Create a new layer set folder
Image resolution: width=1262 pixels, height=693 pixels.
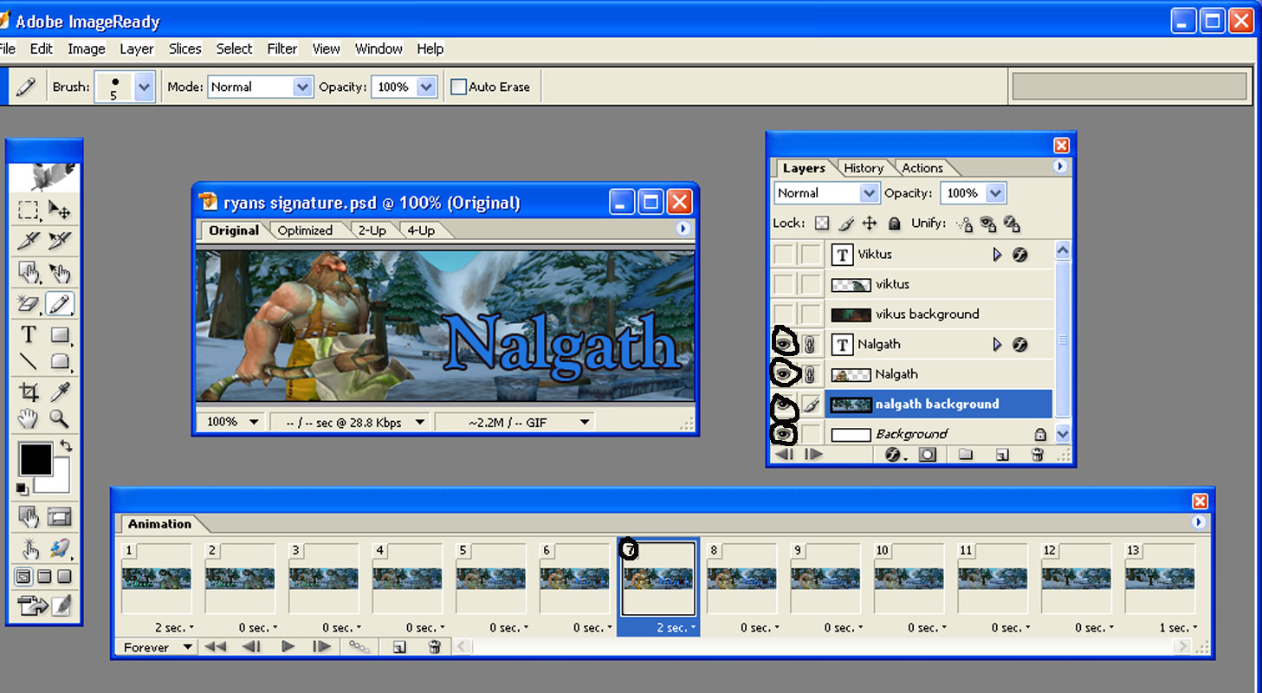click(x=965, y=455)
